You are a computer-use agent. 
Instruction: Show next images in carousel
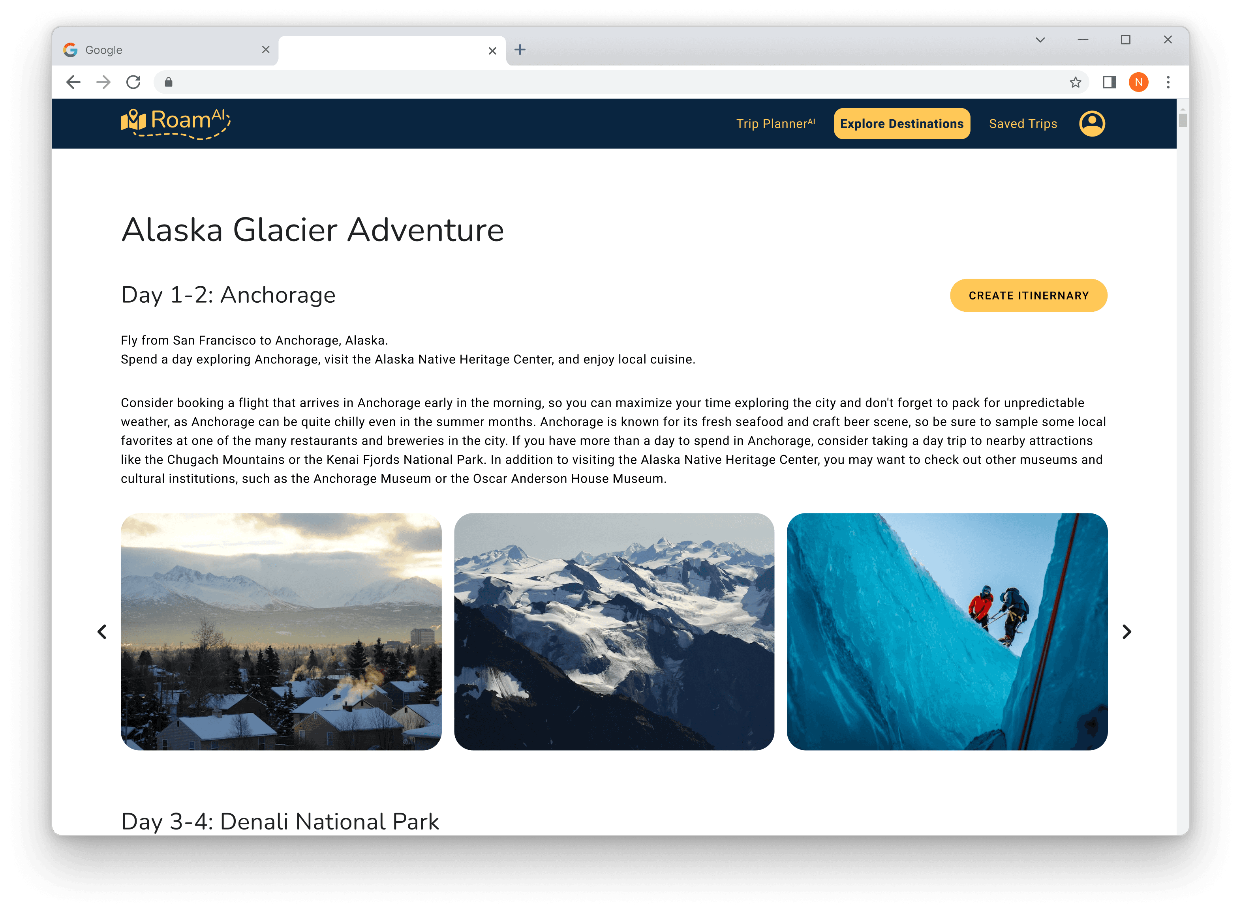[x=1126, y=631]
